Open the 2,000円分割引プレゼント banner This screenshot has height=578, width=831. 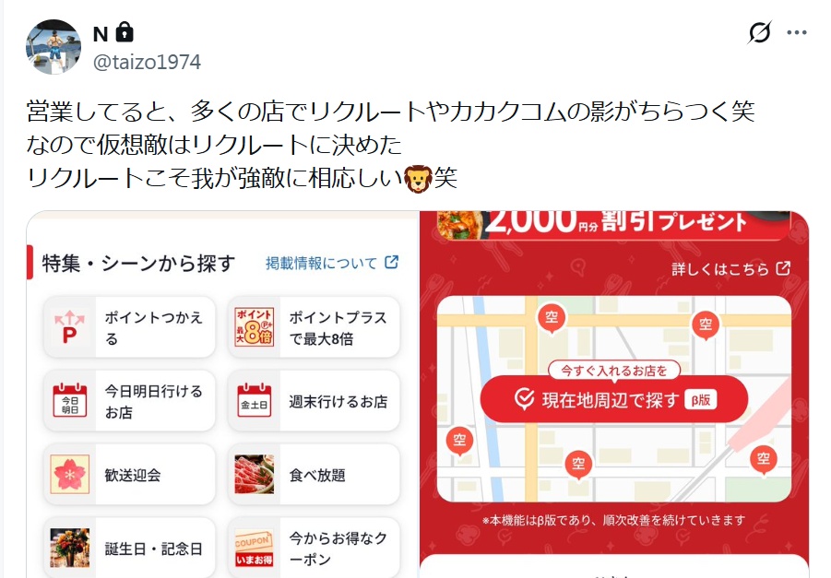pyautogui.click(x=613, y=224)
